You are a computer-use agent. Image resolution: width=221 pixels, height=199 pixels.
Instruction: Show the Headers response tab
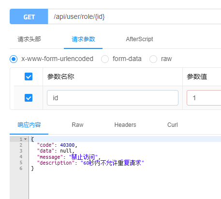click(125, 125)
